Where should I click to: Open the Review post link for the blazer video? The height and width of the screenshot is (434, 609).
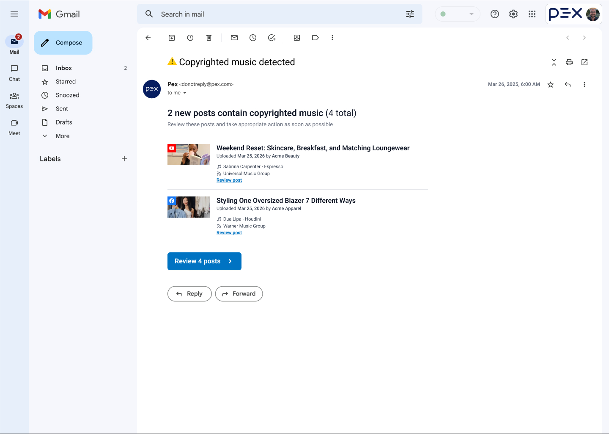point(229,232)
